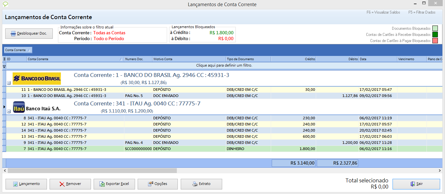This screenshot has width=445, height=194.
Task: Open the filter row funnel icon
Action: click(x=4, y=66)
